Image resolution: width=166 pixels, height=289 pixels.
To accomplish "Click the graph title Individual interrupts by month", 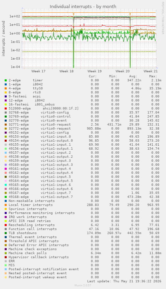I will point(83,7).
